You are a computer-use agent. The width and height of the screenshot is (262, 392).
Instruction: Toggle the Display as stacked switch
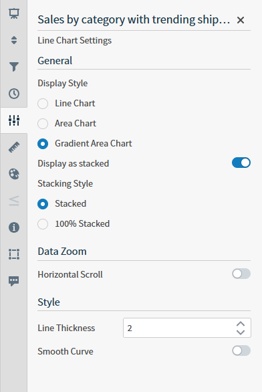click(x=241, y=163)
